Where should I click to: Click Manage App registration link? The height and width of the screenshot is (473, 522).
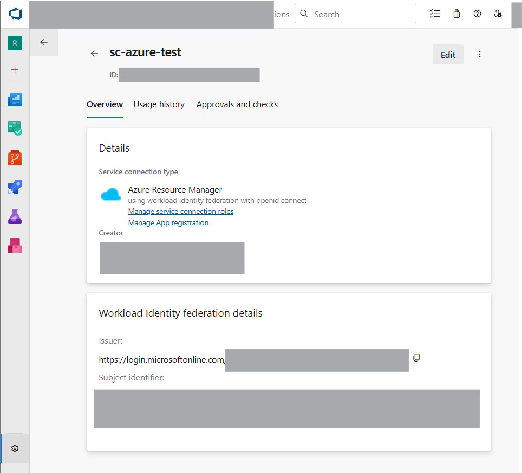(x=168, y=223)
